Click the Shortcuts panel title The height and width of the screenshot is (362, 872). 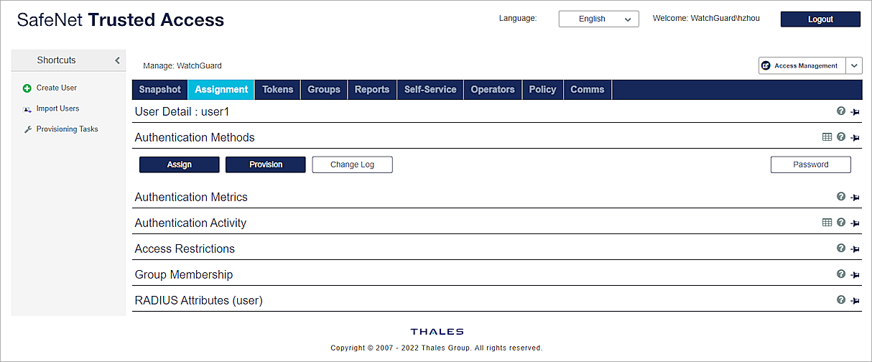(57, 60)
